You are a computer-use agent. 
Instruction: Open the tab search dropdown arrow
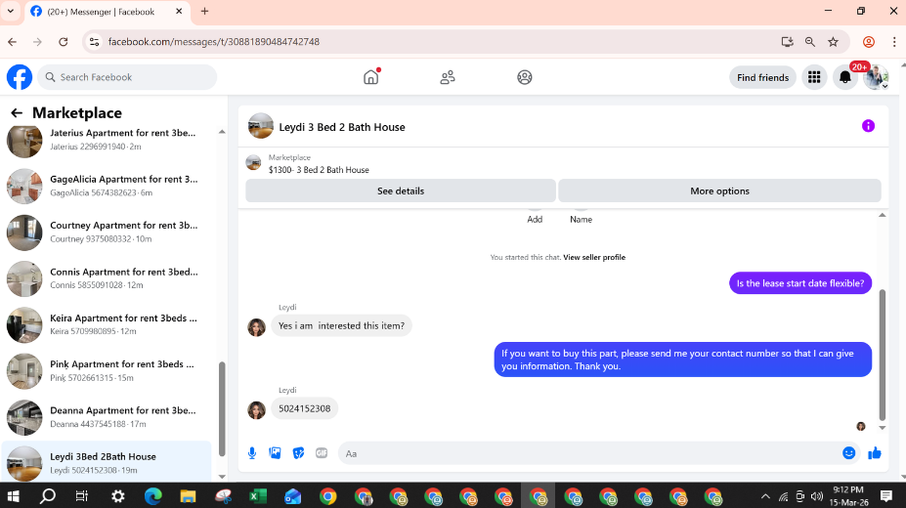11,11
